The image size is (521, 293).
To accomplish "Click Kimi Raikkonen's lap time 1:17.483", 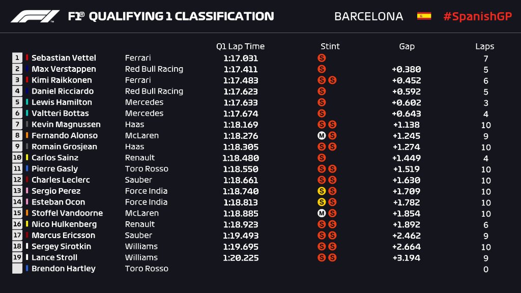I will 240,80.
